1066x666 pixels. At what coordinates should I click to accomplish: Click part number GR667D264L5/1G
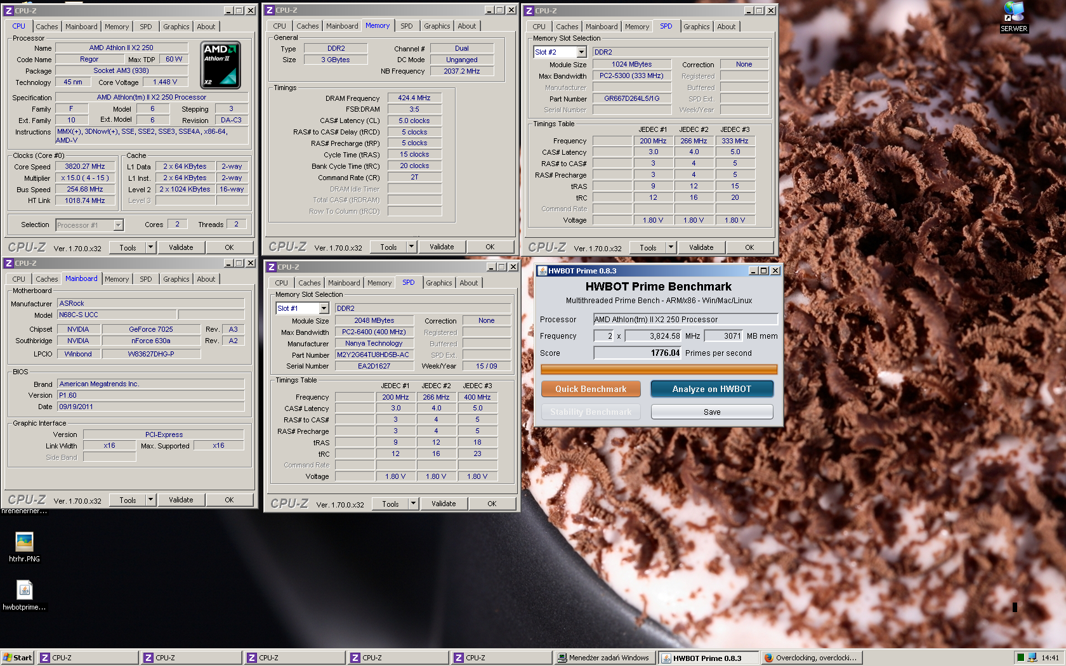[631, 99]
